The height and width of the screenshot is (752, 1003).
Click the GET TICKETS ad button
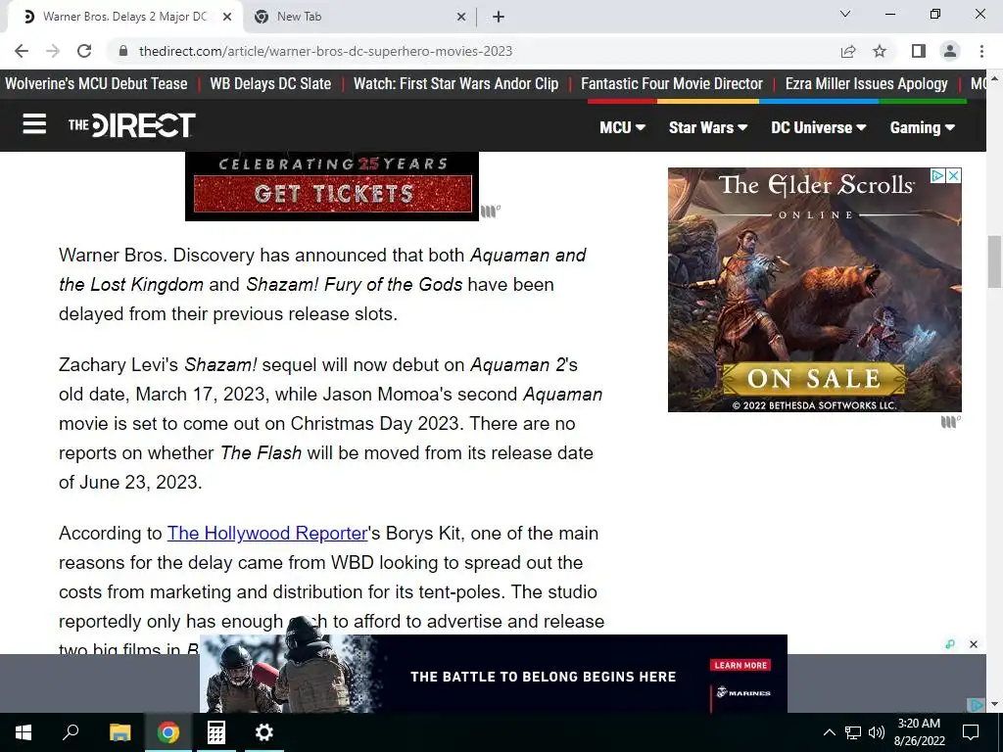point(333,193)
